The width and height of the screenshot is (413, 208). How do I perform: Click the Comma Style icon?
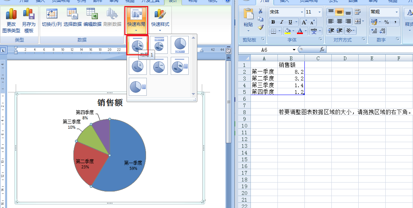click(x=395, y=22)
